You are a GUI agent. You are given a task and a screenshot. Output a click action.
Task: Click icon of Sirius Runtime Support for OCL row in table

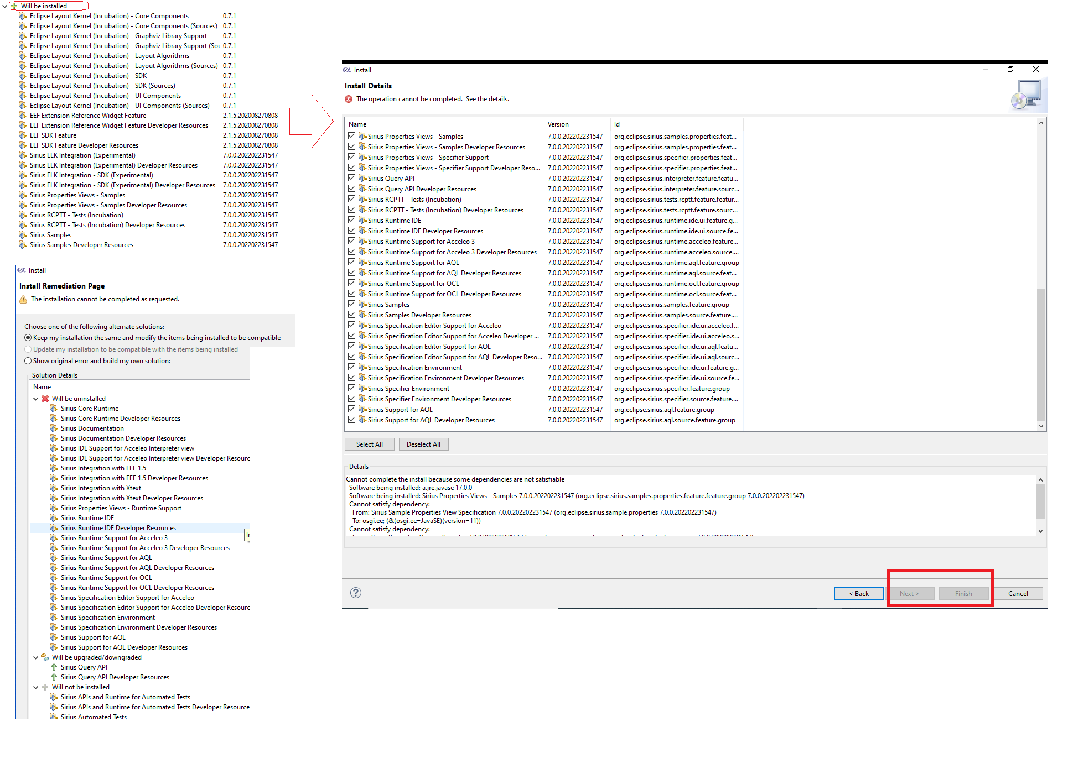[x=362, y=283]
